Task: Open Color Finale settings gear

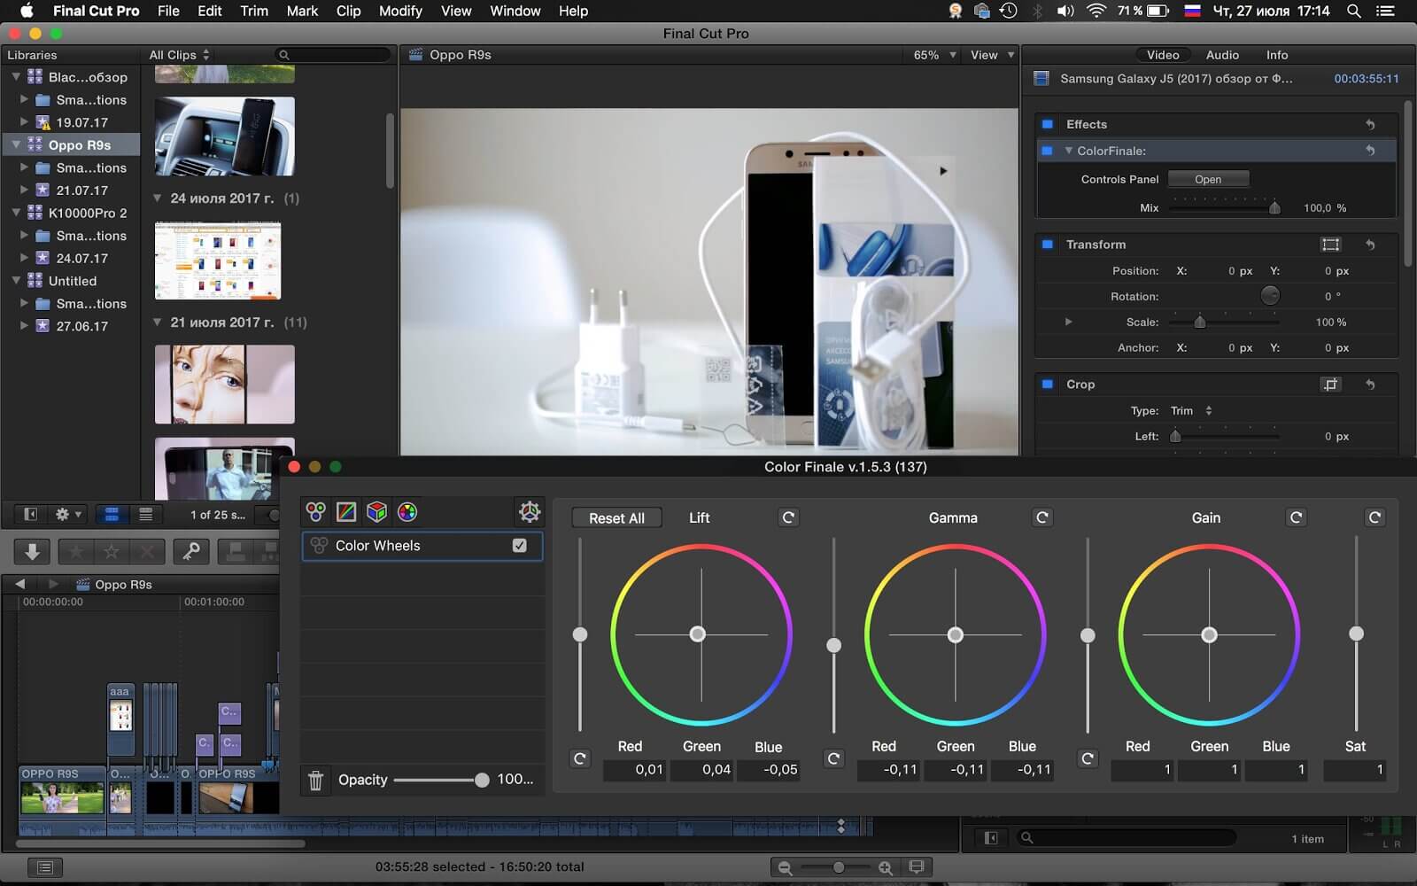Action: click(529, 511)
